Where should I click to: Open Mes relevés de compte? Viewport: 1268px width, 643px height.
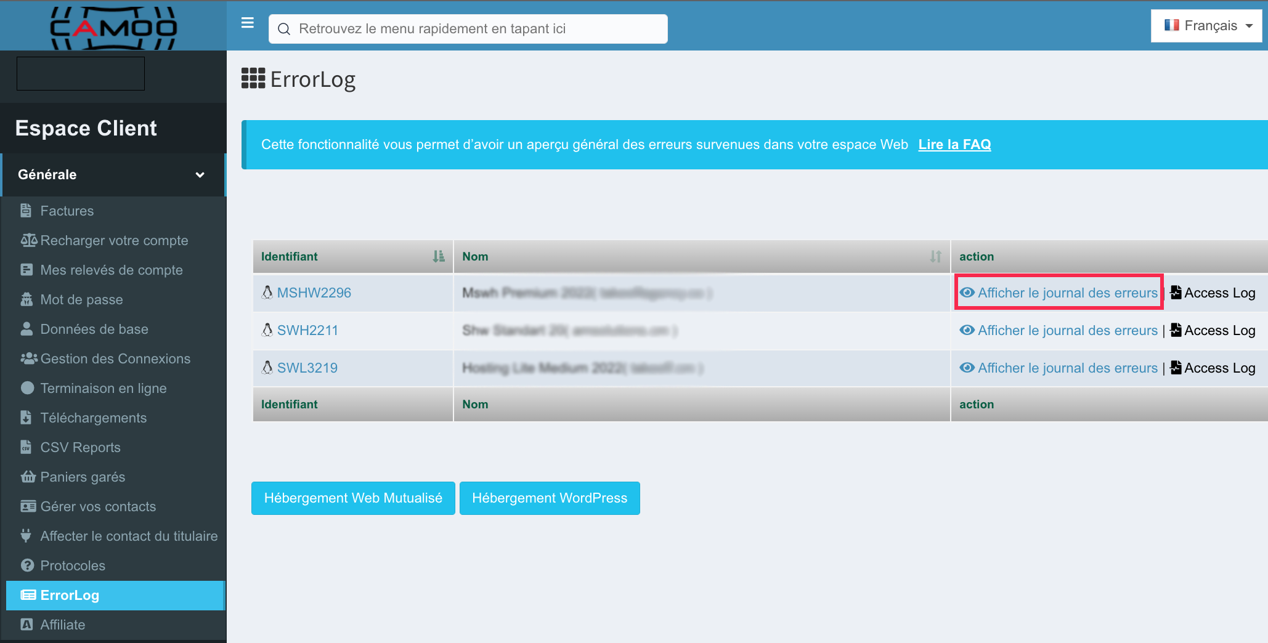[112, 270]
